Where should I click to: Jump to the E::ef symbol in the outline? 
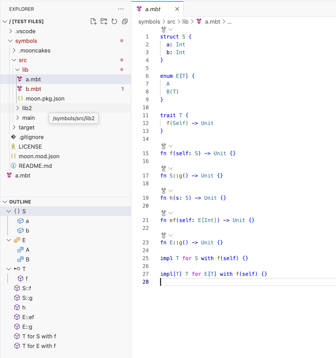click(28, 317)
